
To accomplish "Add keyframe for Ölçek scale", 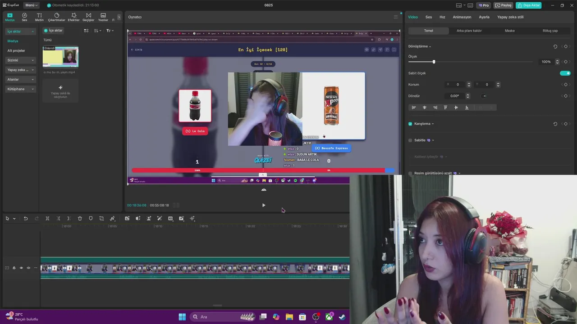I will click(x=565, y=62).
